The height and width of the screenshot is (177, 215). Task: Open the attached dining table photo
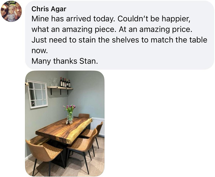[65, 123]
